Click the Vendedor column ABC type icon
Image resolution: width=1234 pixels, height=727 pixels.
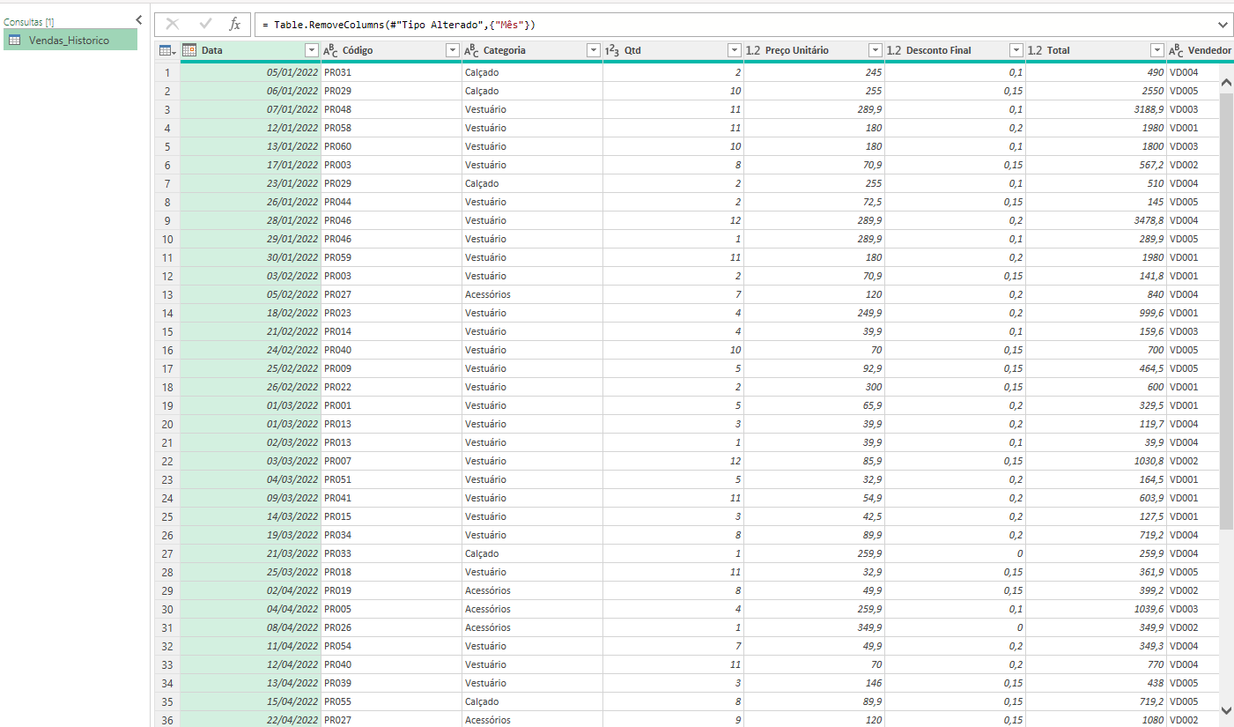[x=1177, y=50]
